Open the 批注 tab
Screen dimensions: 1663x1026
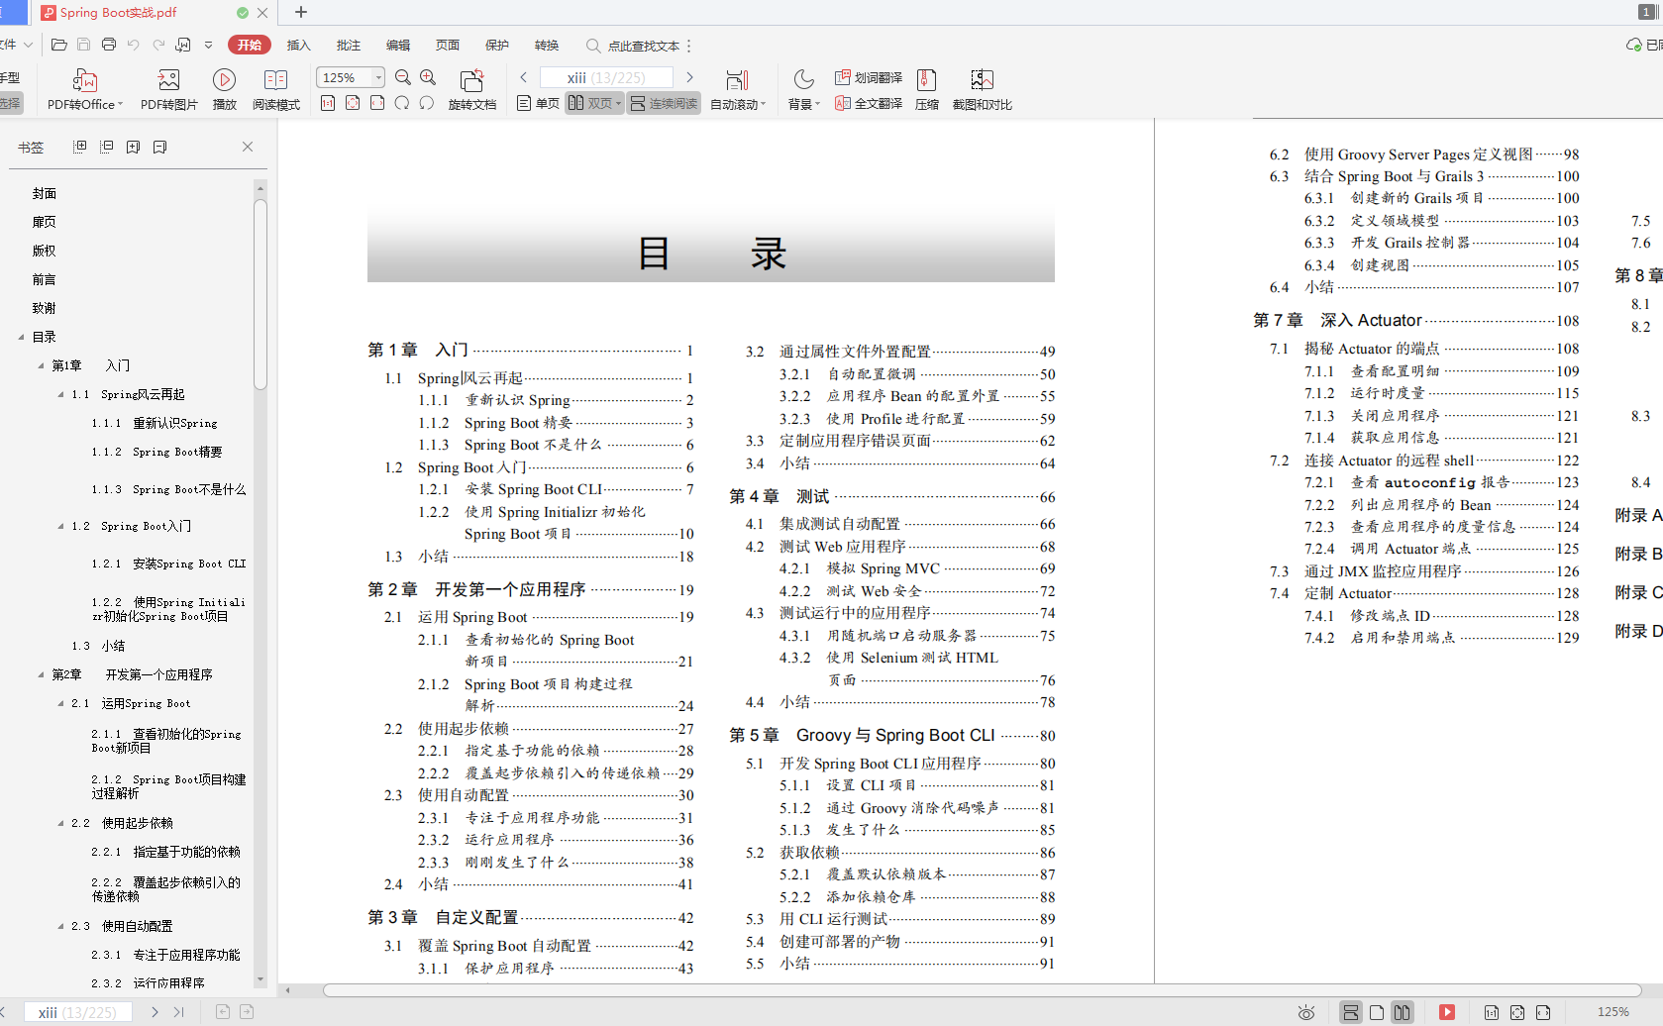(349, 45)
